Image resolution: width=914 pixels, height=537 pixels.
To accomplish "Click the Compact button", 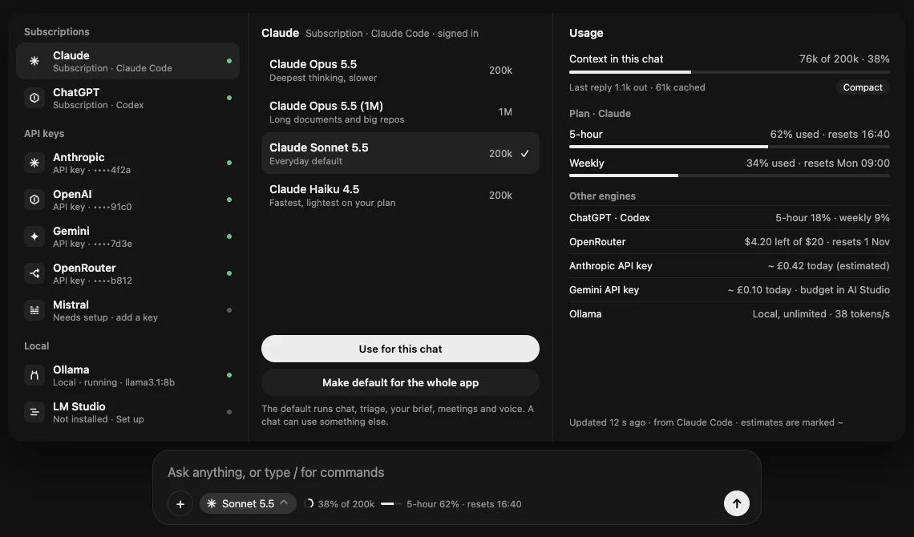I will [x=862, y=87].
